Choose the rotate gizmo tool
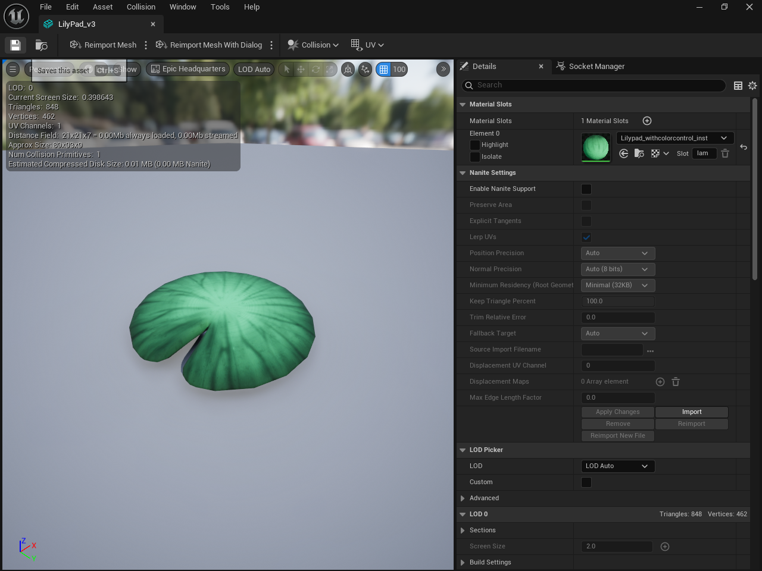This screenshot has width=762, height=571. (316, 70)
